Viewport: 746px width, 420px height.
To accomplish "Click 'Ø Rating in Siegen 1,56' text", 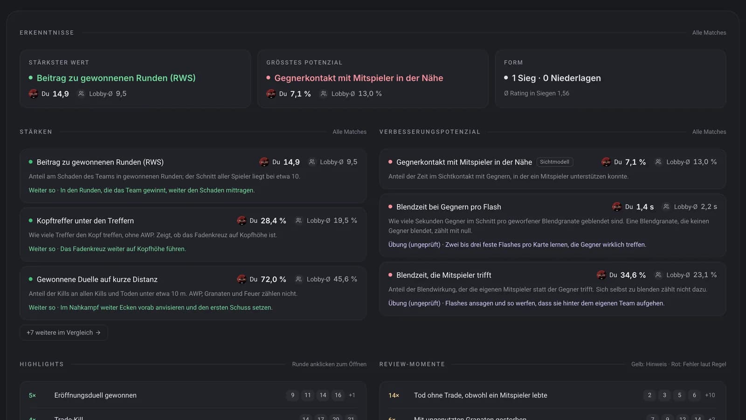I will (x=537, y=93).
